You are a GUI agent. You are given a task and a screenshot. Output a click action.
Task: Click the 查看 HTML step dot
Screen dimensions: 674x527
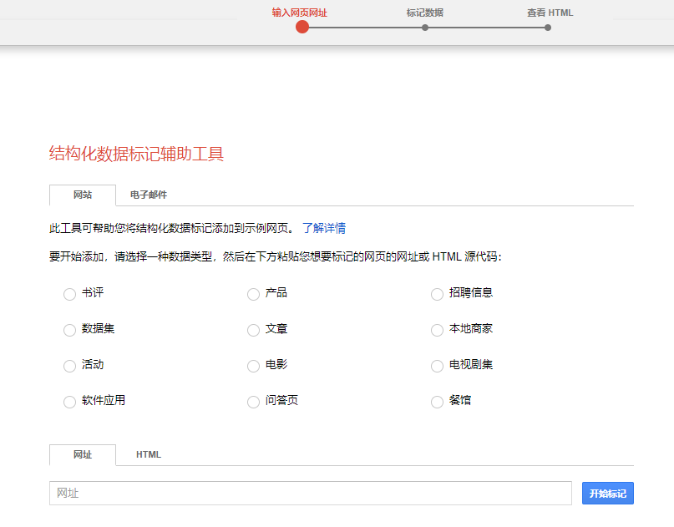click(548, 28)
